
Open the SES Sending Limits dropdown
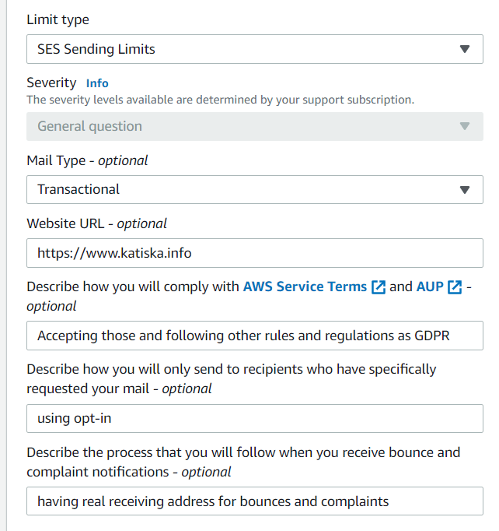point(233,49)
